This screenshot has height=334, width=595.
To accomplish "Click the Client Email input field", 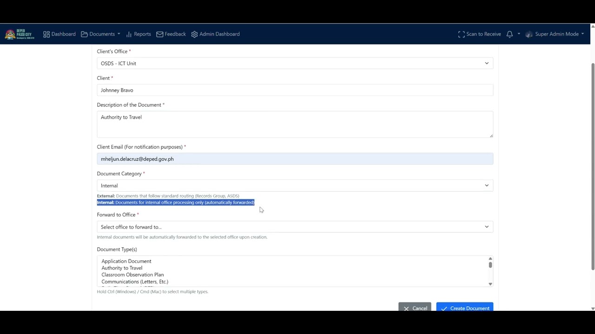I will 295,159.
